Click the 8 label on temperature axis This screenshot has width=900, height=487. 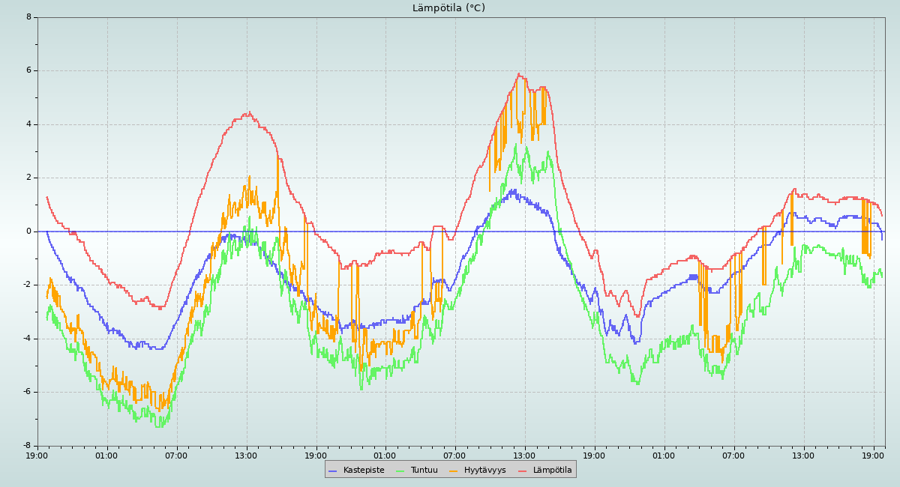pyautogui.click(x=28, y=16)
